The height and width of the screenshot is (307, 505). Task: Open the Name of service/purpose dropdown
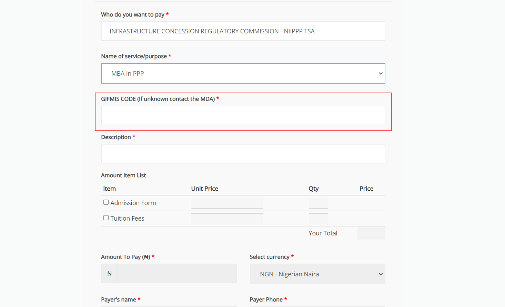(243, 73)
